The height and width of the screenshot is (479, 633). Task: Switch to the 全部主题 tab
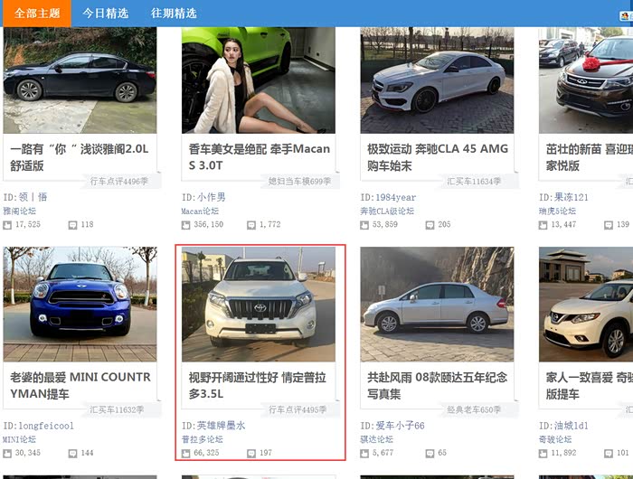[x=37, y=14]
